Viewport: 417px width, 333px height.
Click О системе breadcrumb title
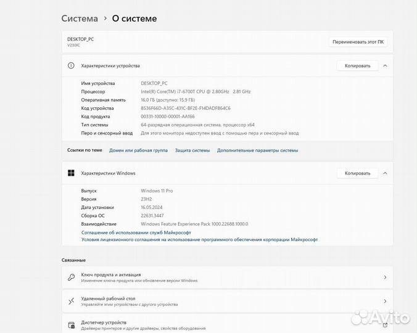(x=134, y=18)
